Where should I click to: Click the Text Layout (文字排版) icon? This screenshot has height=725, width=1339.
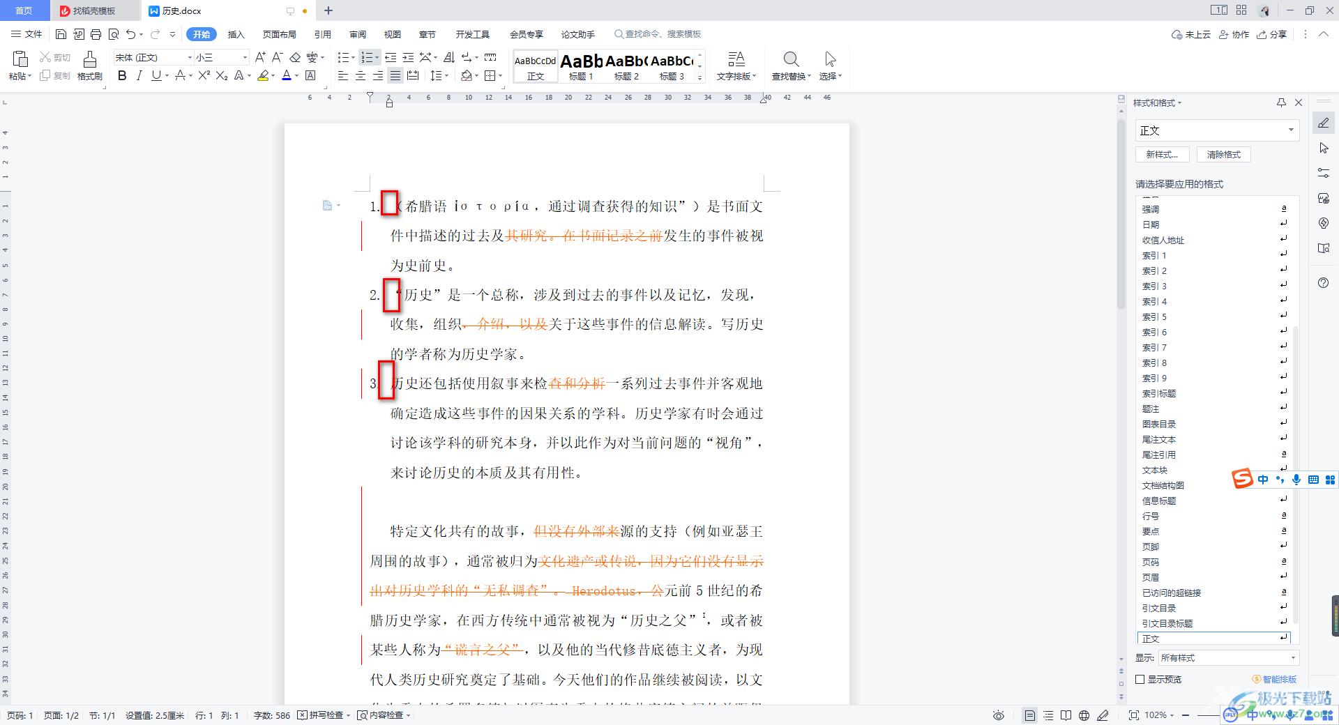(x=736, y=59)
